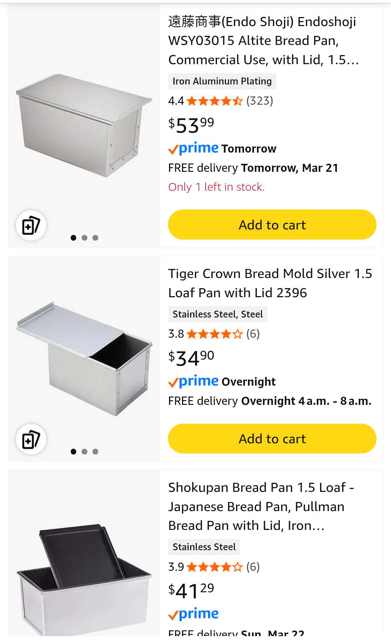
Task: Open 4.4 star rating for Endo Shoji
Action: pos(214,101)
